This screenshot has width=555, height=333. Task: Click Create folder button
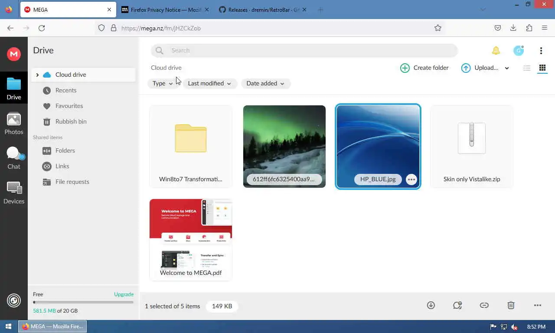click(x=424, y=68)
